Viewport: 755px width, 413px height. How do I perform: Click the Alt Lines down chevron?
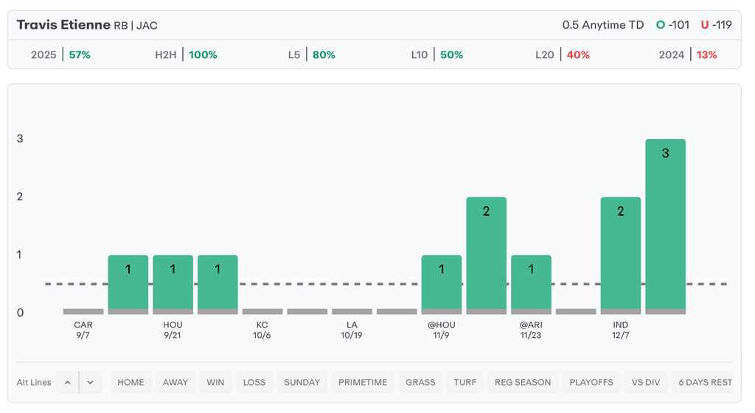(x=90, y=382)
